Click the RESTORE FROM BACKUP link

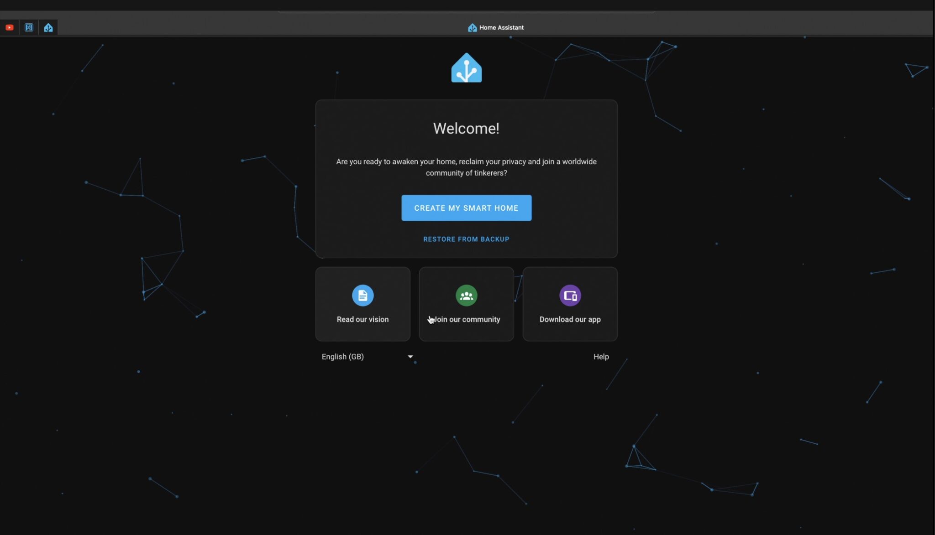(x=466, y=239)
